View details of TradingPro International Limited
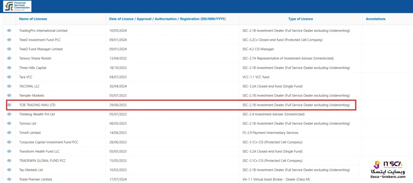This screenshot has height=183, width=413. click(x=9, y=31)
